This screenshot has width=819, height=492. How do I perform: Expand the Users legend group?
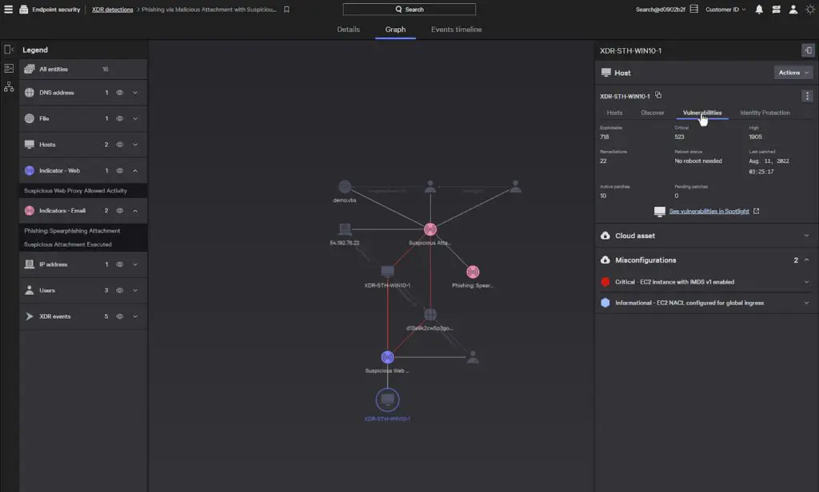pyautogui.click(x=135, y=291)
